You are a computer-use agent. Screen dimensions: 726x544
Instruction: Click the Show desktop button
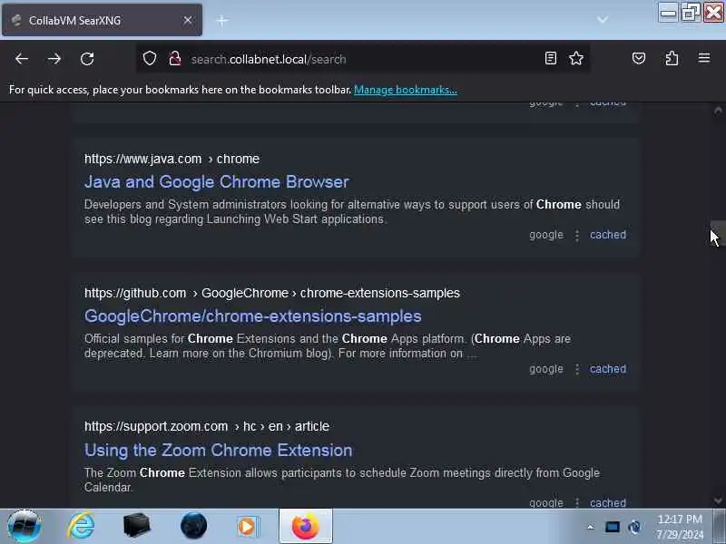coord(720,527)
